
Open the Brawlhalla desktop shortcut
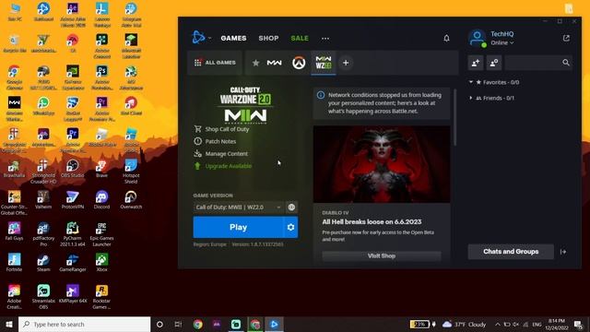[15, 169]
